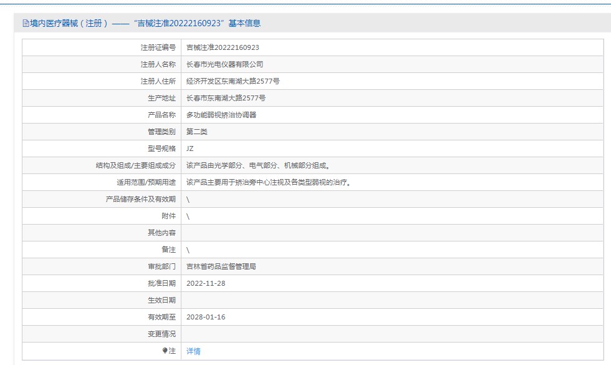Click the structure and composition description text

pyautogui.click(x=258, y=165)
